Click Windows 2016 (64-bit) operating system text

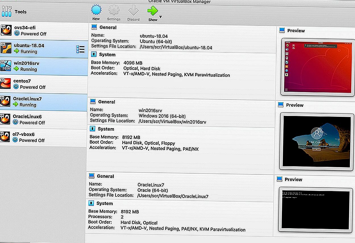coord(162,116)
